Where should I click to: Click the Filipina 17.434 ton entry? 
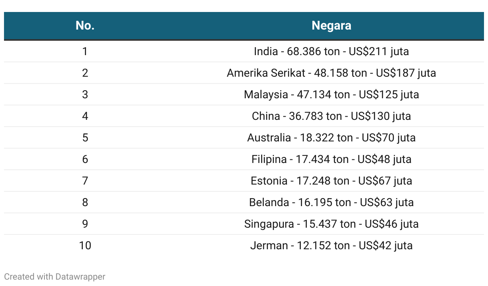(x=331, y=159)
